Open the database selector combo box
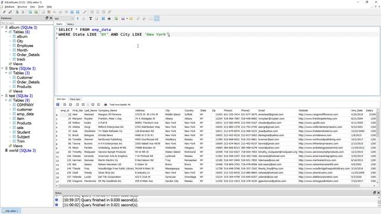 point(64,18)
